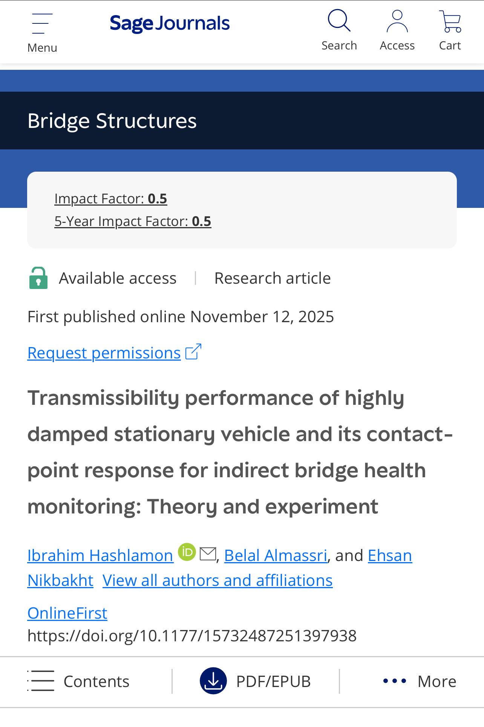The image size is (484, 727).
Task: Click the green open-lock access icon
Action: (x=38, y=278)
